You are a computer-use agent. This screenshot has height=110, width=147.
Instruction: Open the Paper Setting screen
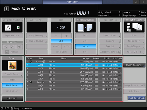(x=134, y=65)
